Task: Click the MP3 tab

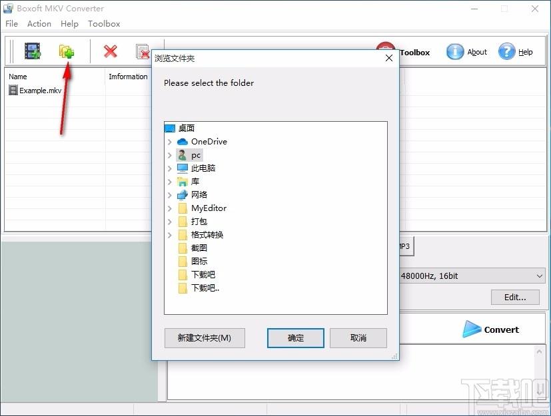Action: [x=406, y=246]
